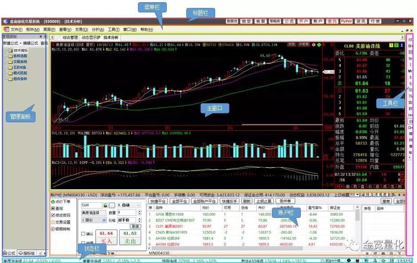Open the 工具(T) menu

click(114, 30)
